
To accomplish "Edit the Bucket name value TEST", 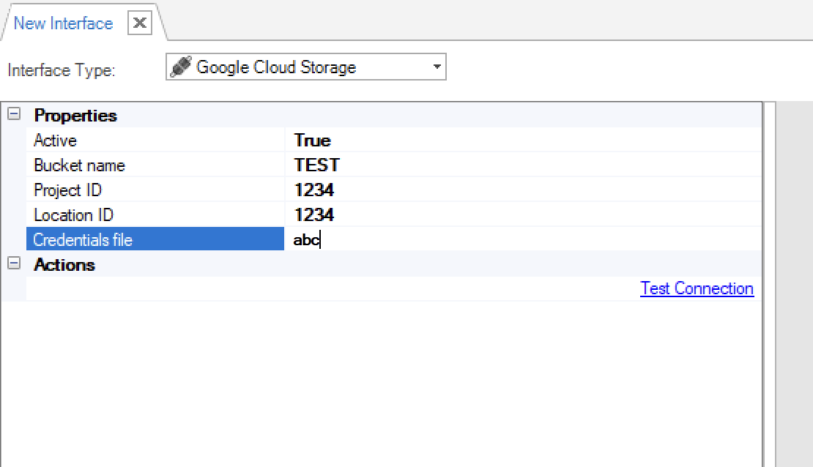I will [317, 165].
